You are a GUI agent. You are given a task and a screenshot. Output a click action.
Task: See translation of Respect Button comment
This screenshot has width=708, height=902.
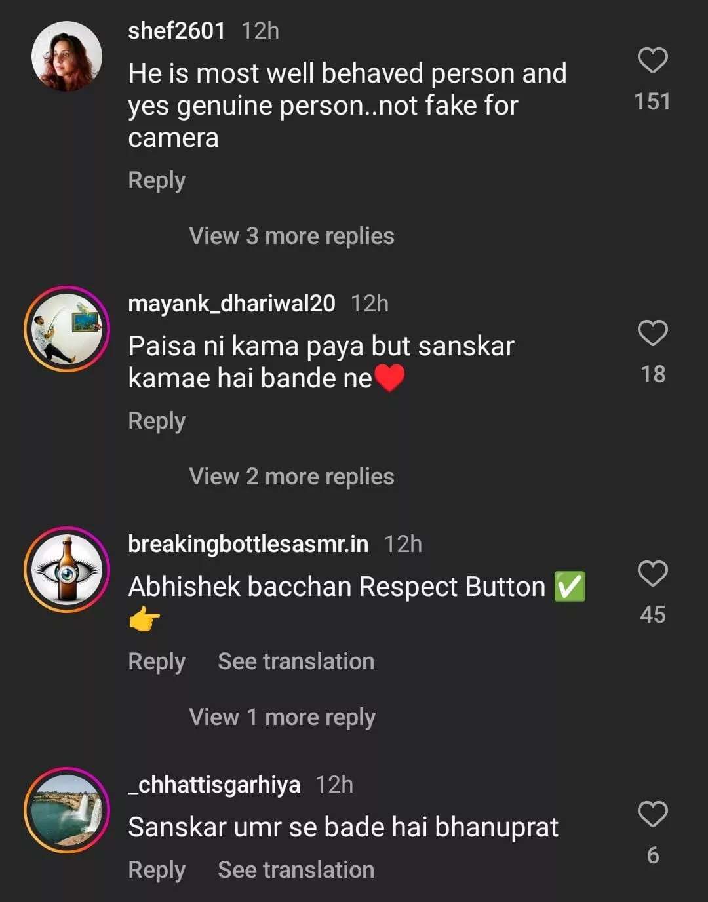pyautogui.click(x=296, y=661)
